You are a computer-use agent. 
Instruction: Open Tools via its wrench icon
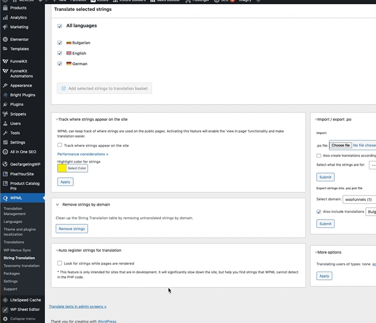(5, 133)
